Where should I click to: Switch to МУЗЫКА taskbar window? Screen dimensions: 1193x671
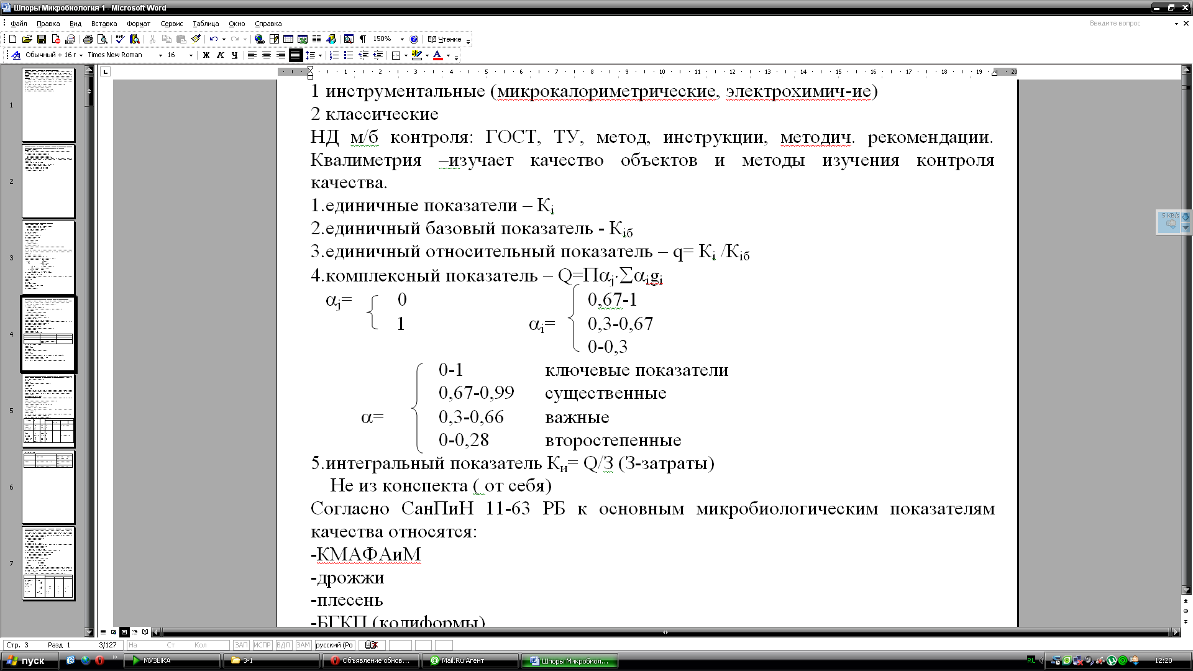[172, 660]
